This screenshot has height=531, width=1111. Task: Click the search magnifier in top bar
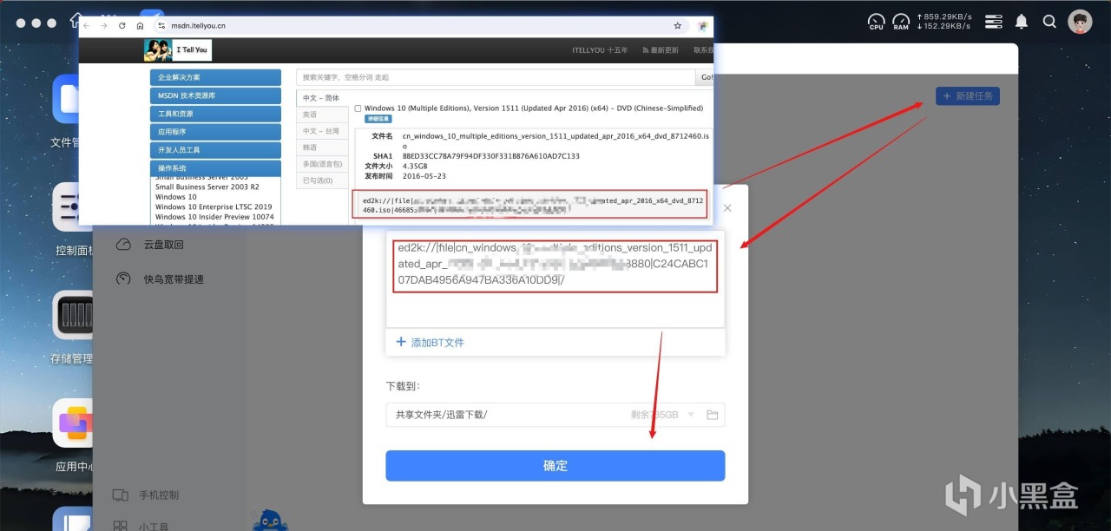point(1049,22)
